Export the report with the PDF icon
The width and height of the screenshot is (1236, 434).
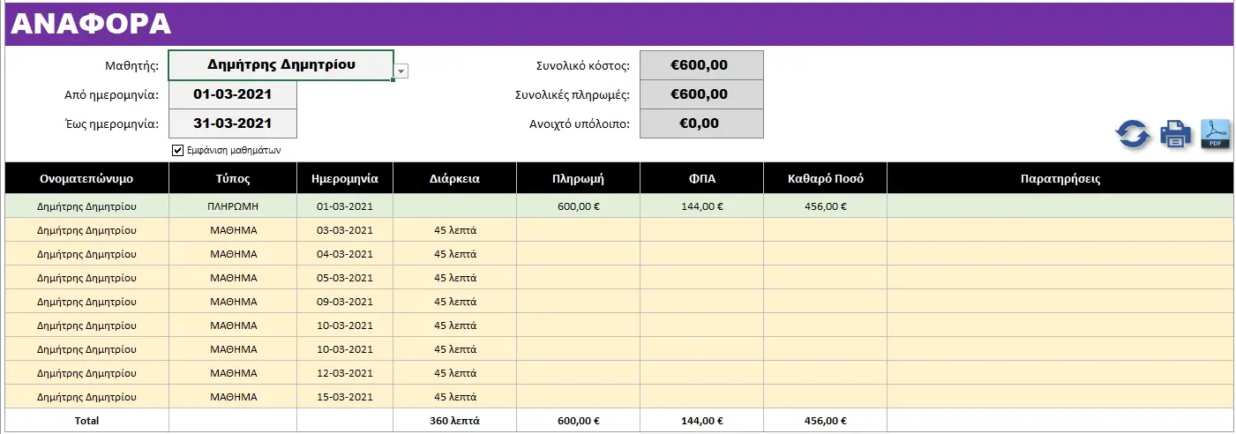click(x=1216, y=133)
